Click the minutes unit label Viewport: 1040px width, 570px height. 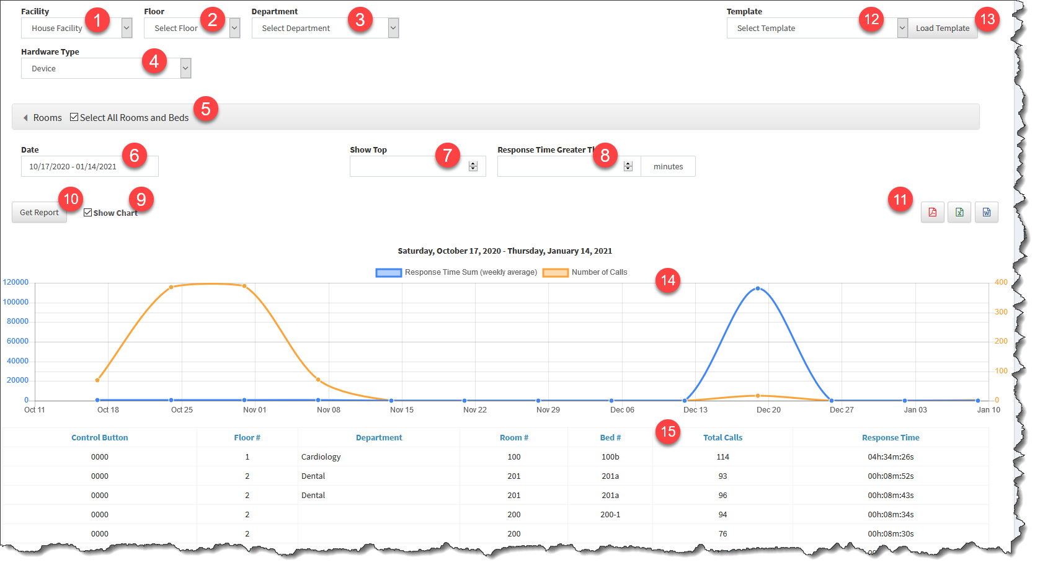click(x=668, y=166)
